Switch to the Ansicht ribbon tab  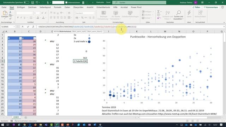click(x=90, y=7)
